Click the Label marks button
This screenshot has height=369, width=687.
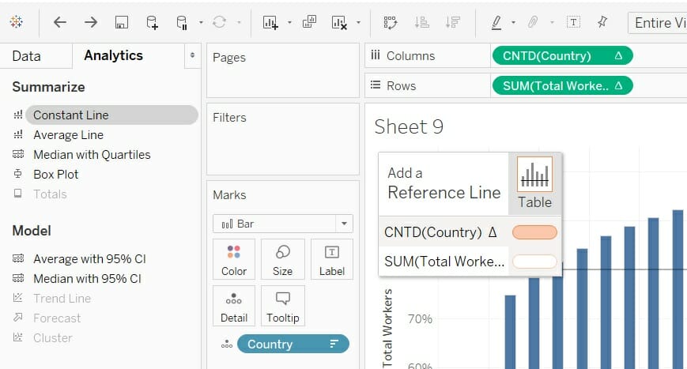click(x=332, y=259)
